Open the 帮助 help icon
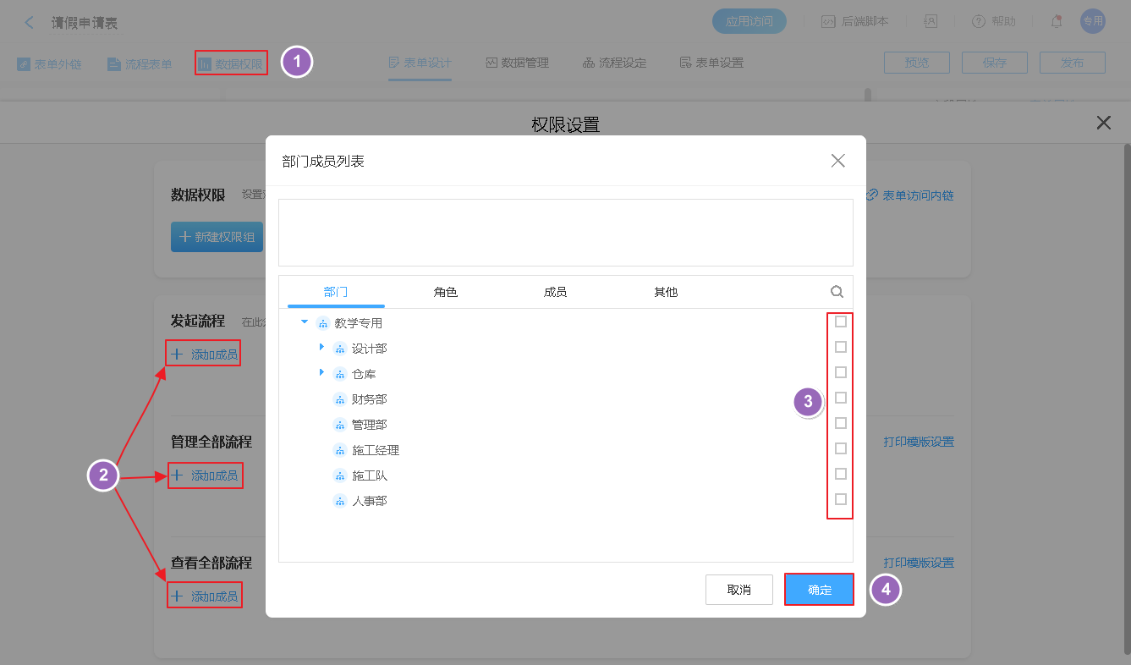The image size is (1131, 665). [978, 22]
